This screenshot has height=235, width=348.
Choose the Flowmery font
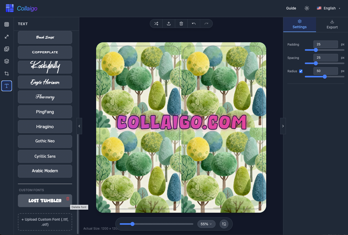point(45,97)
